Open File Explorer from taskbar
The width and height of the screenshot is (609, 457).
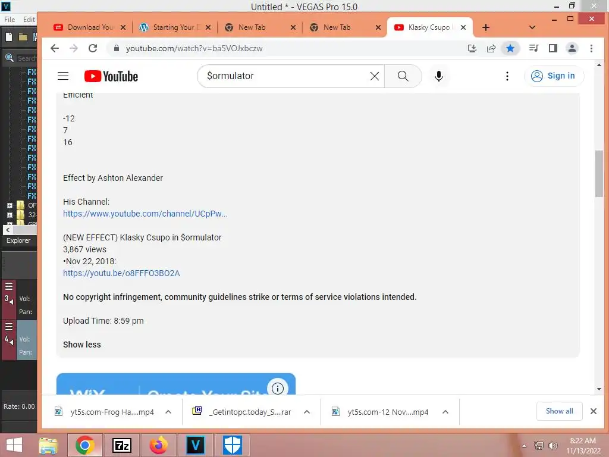(48, 445)
